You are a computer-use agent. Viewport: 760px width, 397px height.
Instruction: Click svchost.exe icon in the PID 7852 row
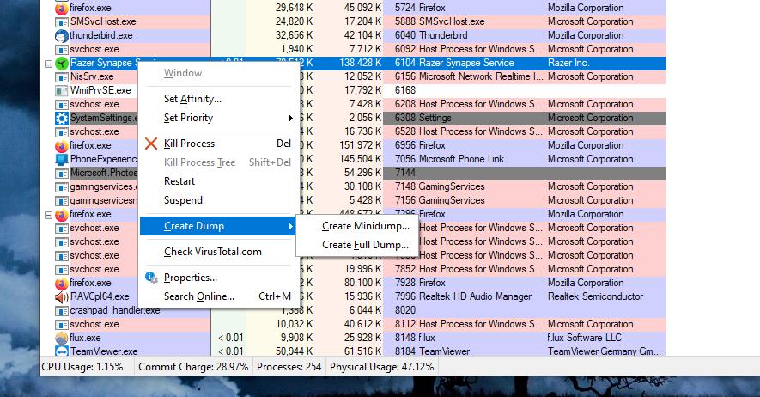tap(62, 269)
